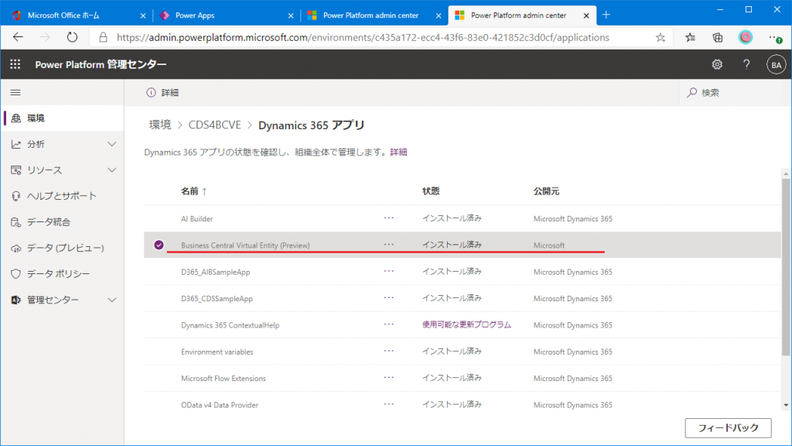Click Power Platform 管理センター header title

coord(101,64)
